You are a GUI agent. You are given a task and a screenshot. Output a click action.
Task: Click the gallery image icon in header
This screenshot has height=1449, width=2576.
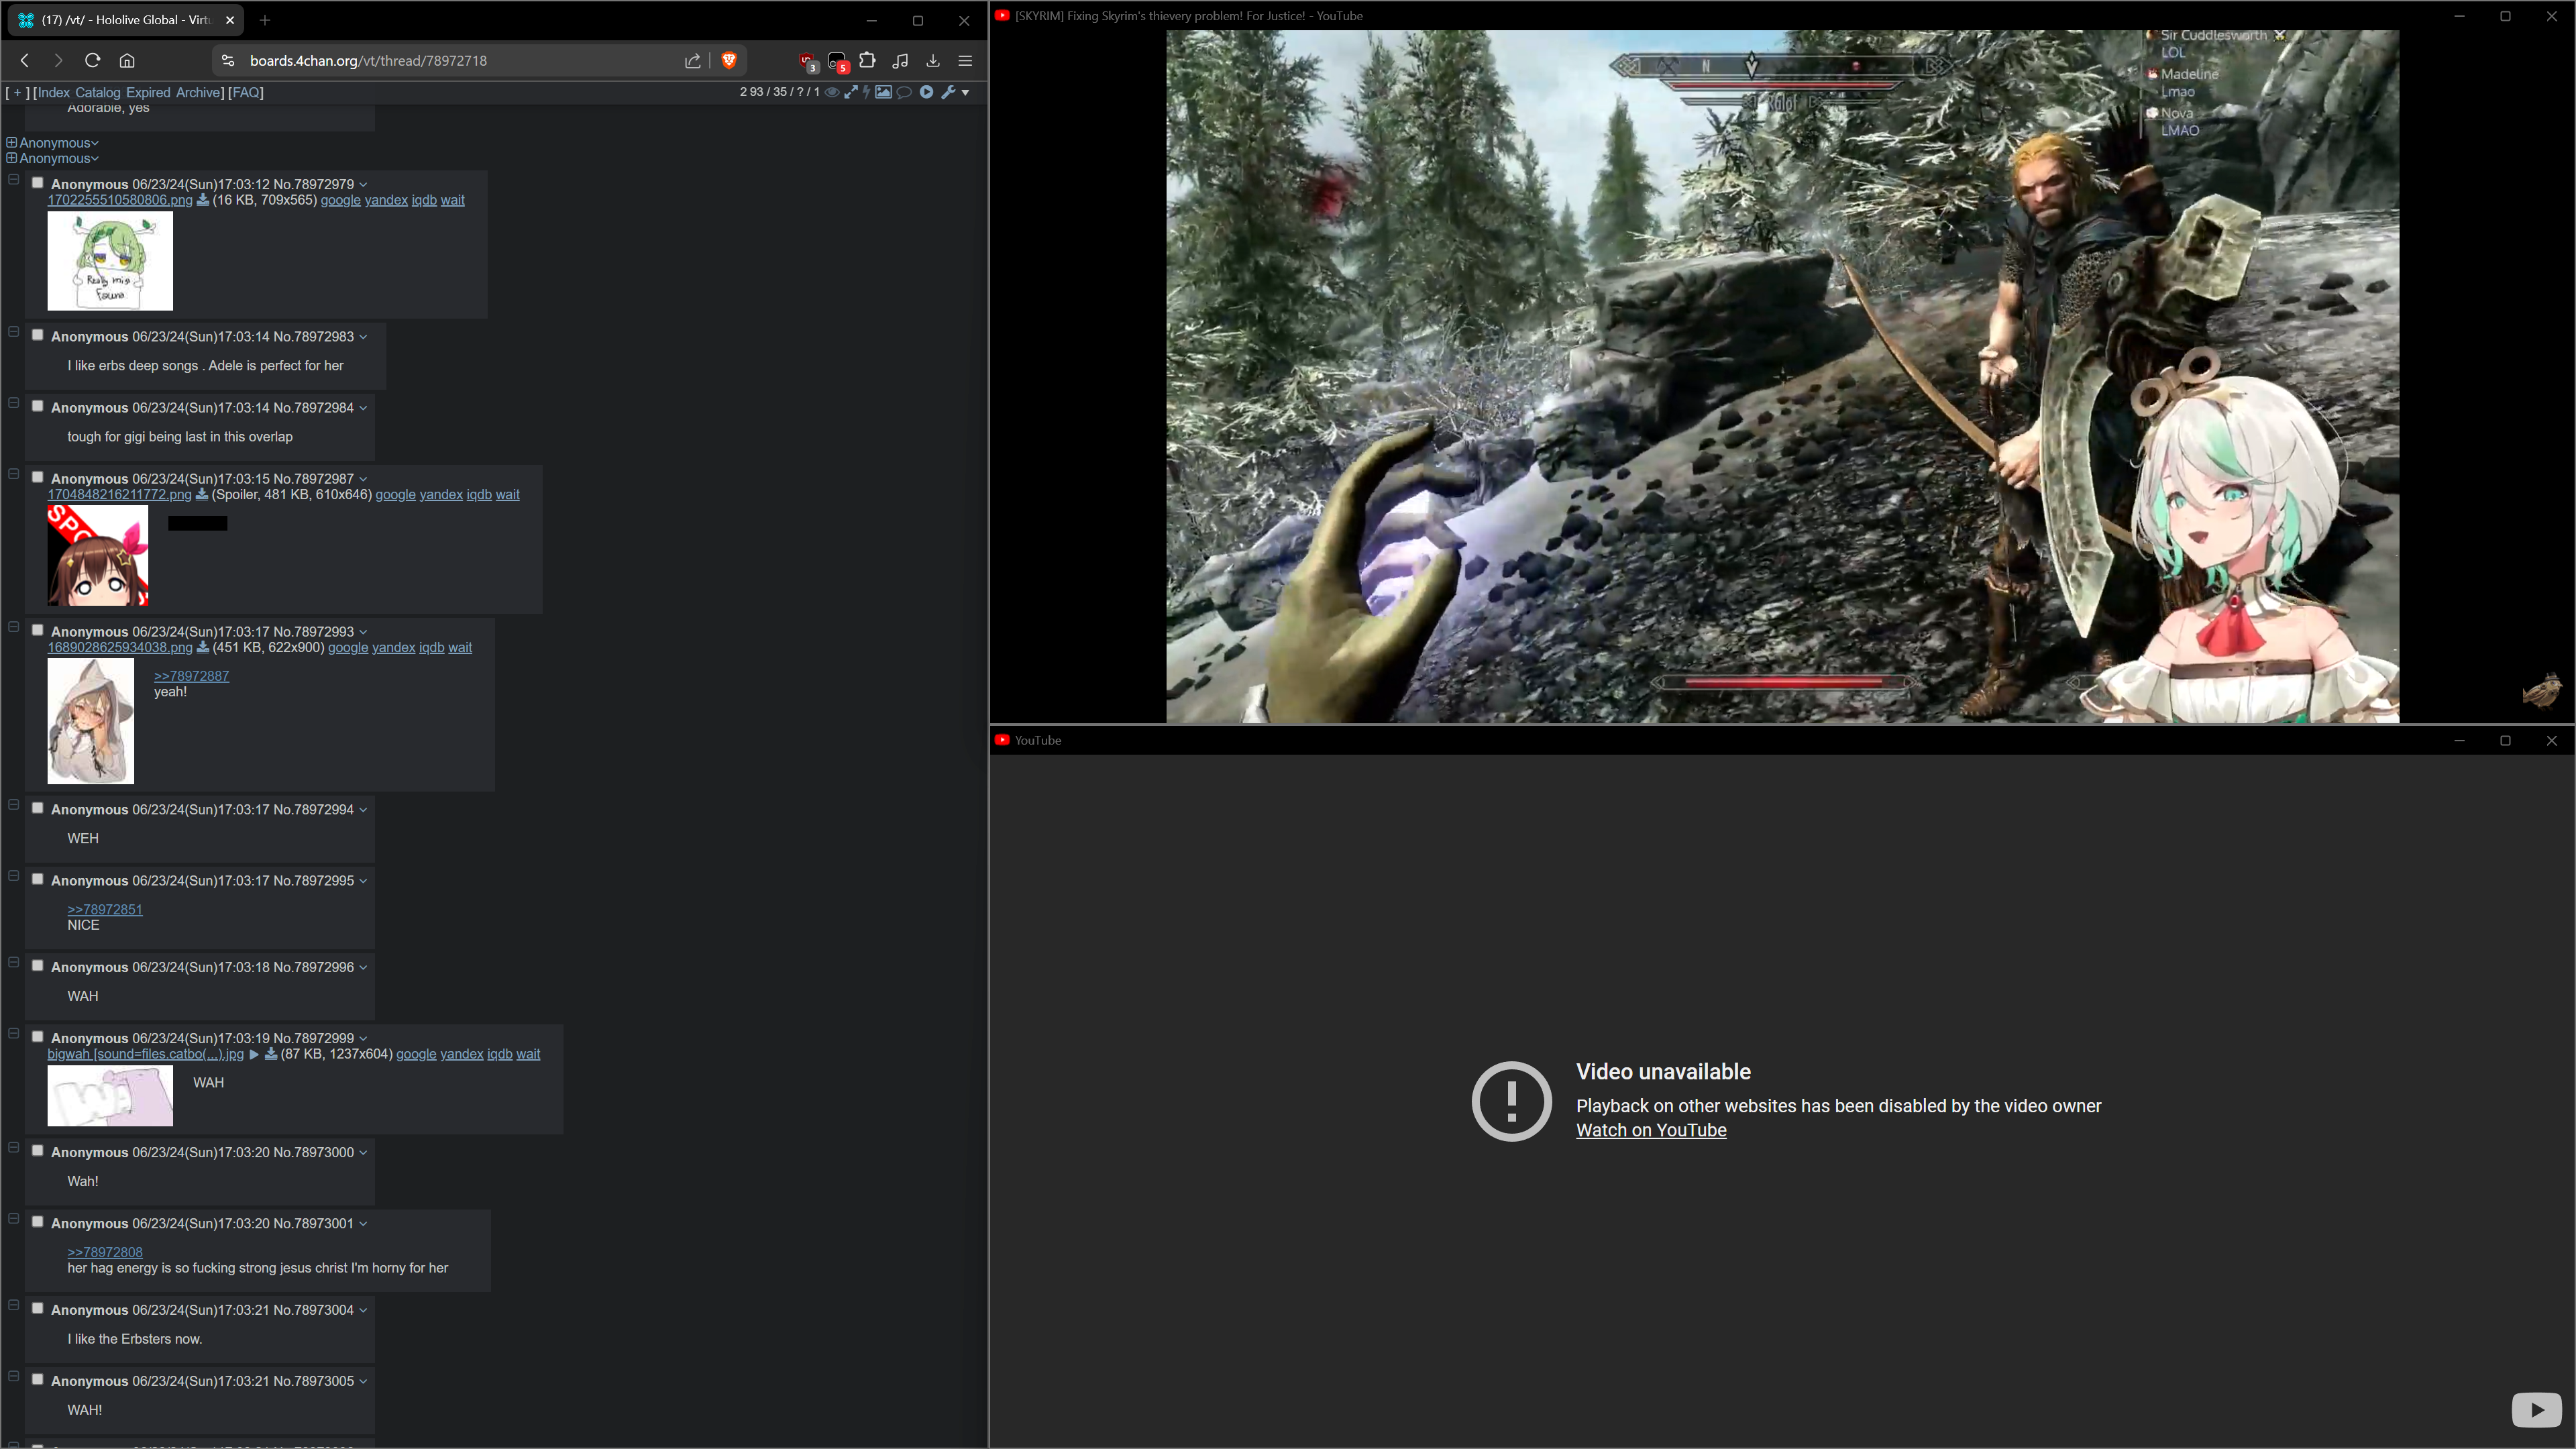pos(883,92)
